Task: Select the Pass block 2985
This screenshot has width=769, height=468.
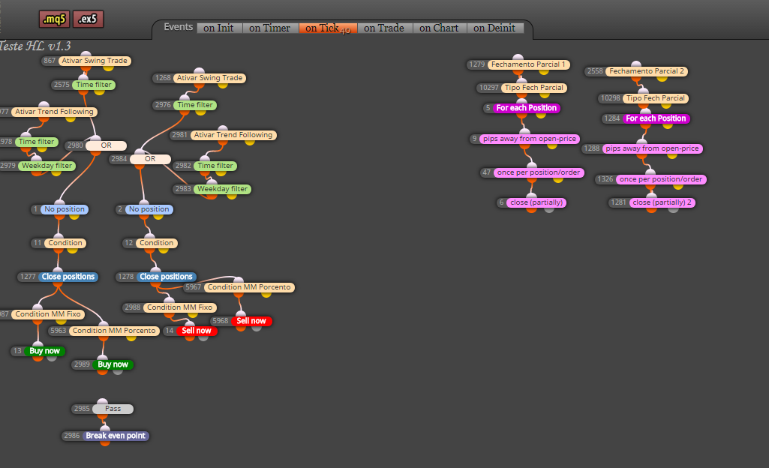Action: (113, 409)
